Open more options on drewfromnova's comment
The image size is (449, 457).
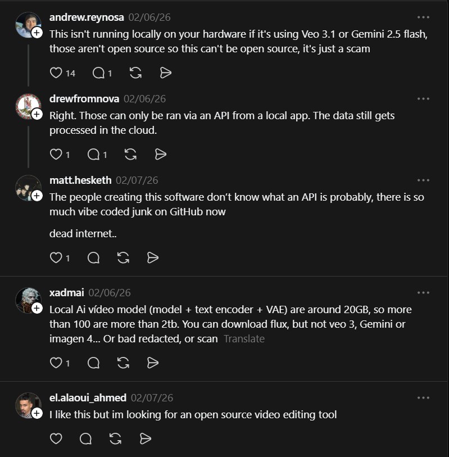coord(423,99)
